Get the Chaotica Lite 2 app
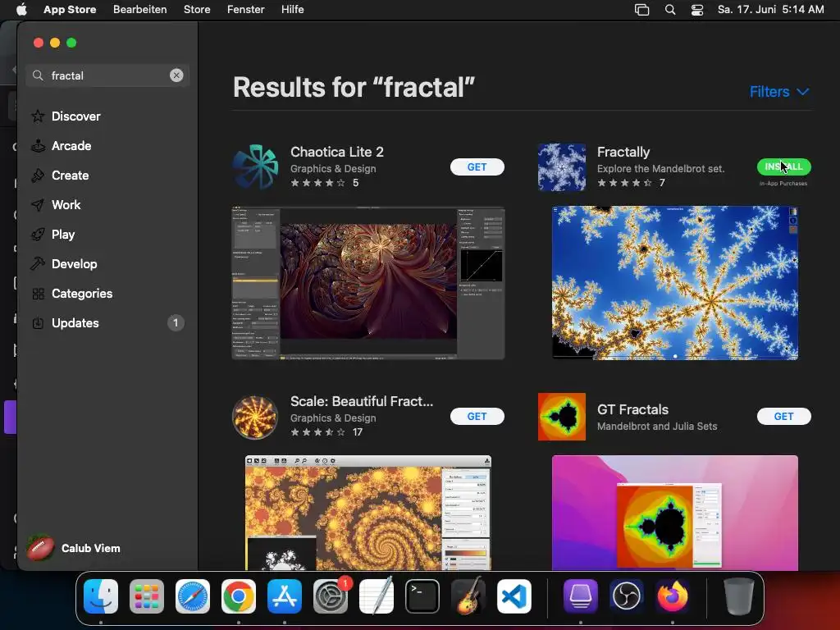This screenshot has width=840, height=630. coord(477,167)
